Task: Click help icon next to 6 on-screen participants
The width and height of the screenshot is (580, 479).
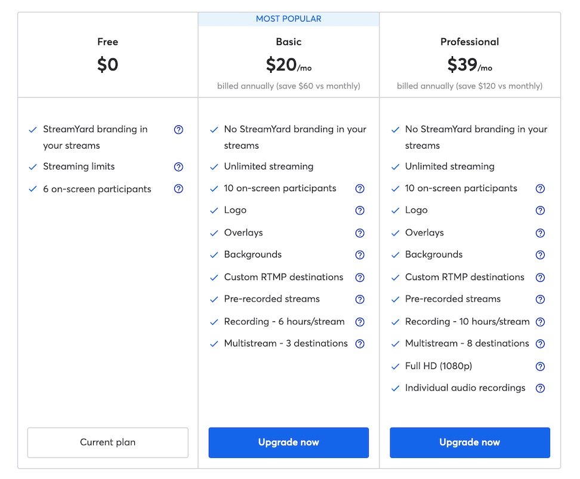Action: (178, 189)
